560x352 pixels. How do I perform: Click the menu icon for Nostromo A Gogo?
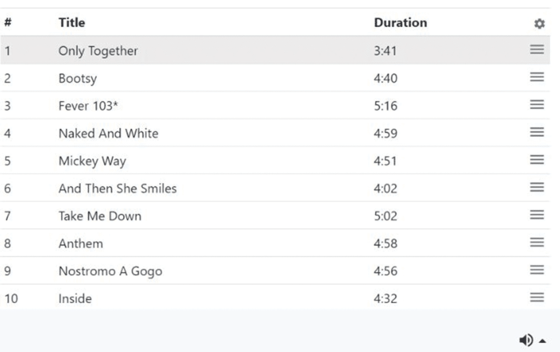[537, 270]
